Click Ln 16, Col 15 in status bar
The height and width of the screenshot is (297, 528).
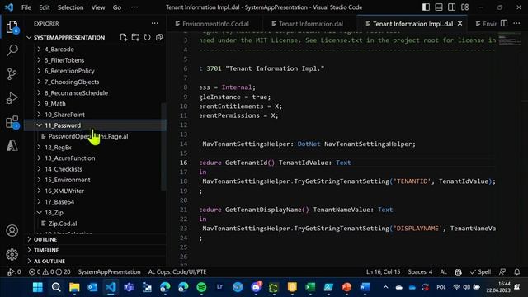click(383, 271)
